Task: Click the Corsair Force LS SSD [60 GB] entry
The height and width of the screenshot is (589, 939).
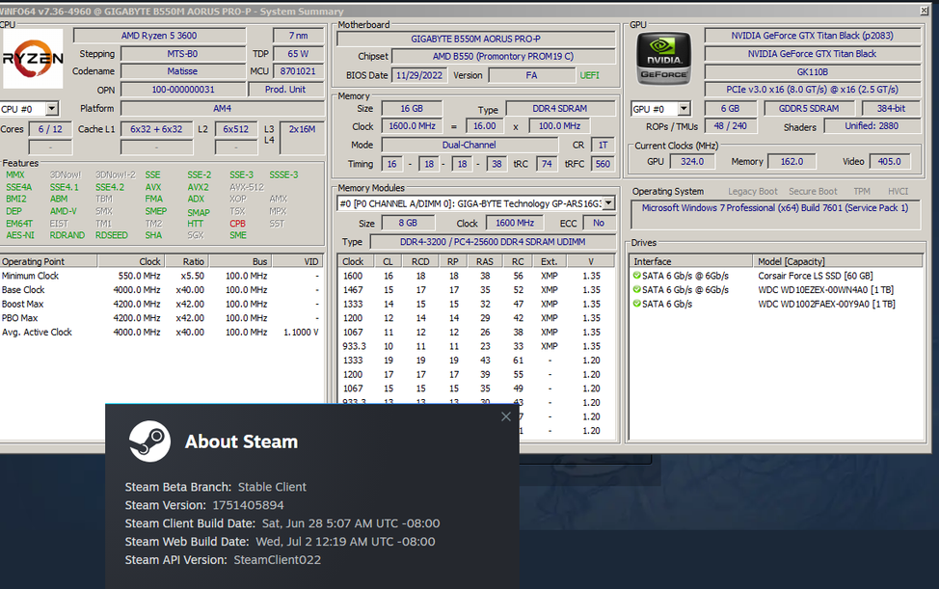Action: [x=815, y=276]
